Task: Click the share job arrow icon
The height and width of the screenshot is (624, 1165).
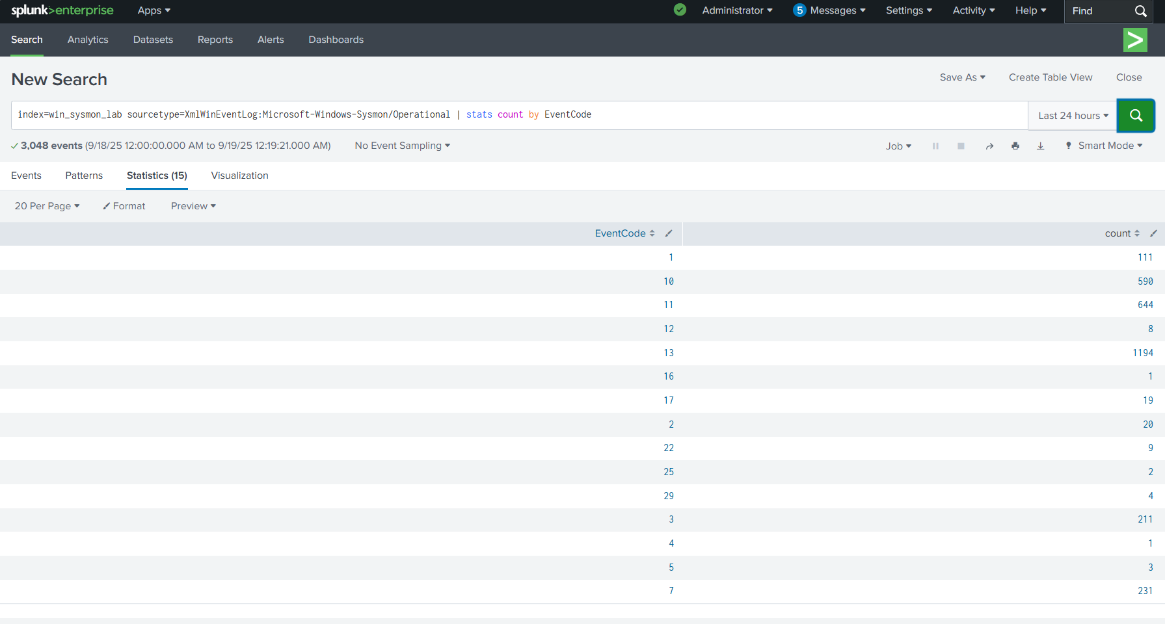Action: [989, 146]
